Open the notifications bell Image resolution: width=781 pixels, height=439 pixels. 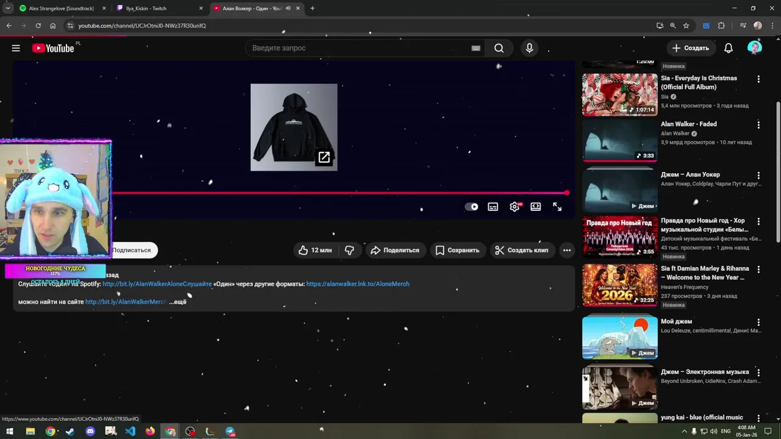tap(729, 48)
